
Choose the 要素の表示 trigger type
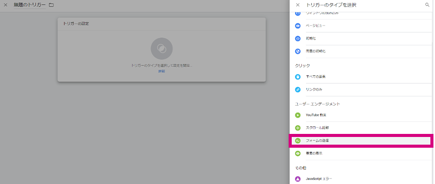pyautogui.click(x=361, y=153)
